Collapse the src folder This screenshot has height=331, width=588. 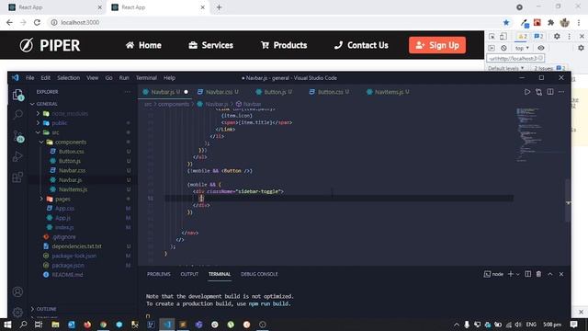[51, 132]
